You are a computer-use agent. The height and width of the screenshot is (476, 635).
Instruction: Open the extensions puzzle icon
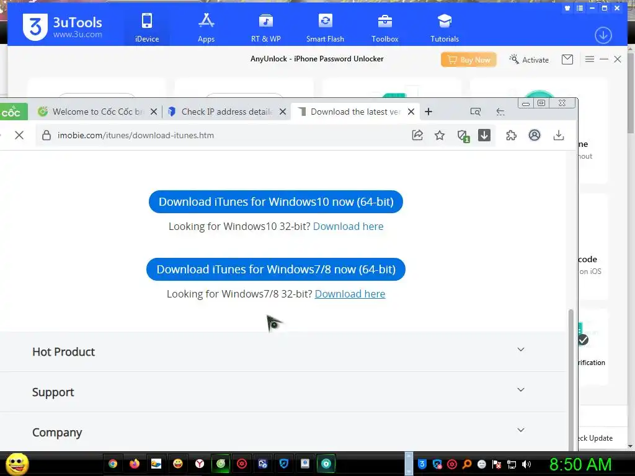511,135
